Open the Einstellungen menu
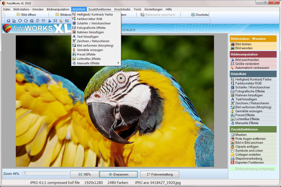 tap(153, 9)
